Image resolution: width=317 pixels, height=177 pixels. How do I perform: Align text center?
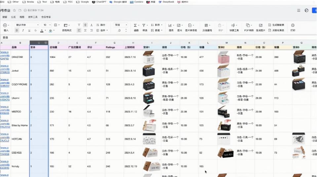click(x=85, y=30)
